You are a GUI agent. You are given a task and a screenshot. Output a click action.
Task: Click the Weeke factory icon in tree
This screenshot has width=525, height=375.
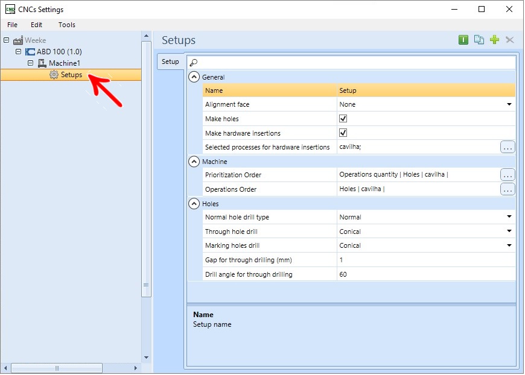coord(18,40)
